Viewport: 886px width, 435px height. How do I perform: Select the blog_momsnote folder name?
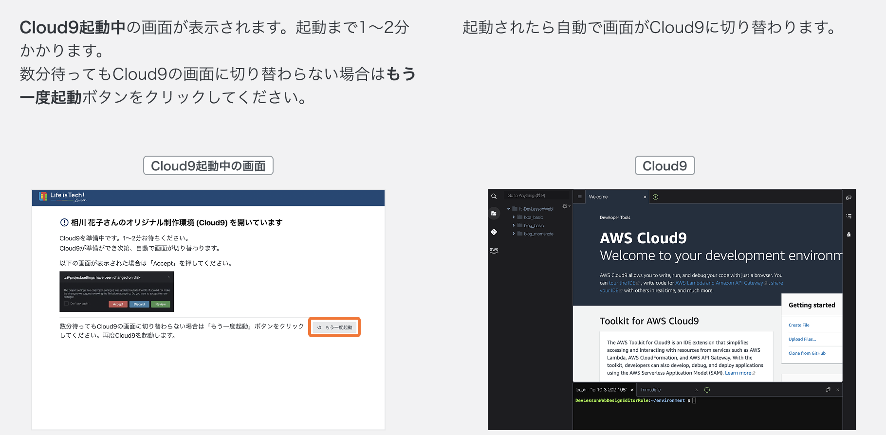coord(538,234)
